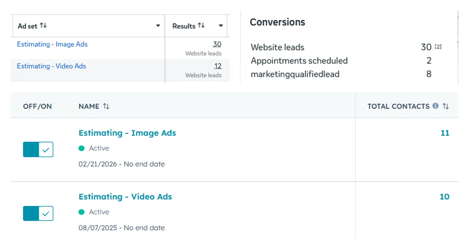This screenshot has width=469, height=249.
Task: Select the 30 website leads result
Action: pyautogui.click(x=217, y=44)
